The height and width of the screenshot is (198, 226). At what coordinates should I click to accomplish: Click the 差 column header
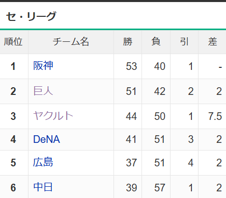(212, 41)
